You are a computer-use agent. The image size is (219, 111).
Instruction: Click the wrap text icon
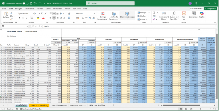point(70,14)
